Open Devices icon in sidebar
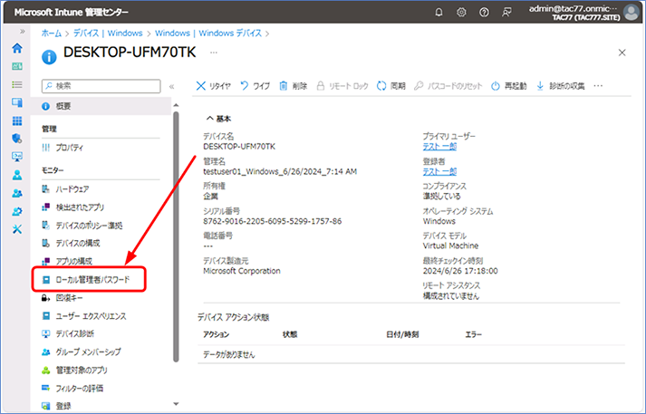This screenshot has height=414, width=646. [17, 102]
